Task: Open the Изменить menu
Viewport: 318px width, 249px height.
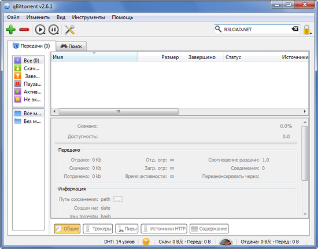Action: pos(38,17)
